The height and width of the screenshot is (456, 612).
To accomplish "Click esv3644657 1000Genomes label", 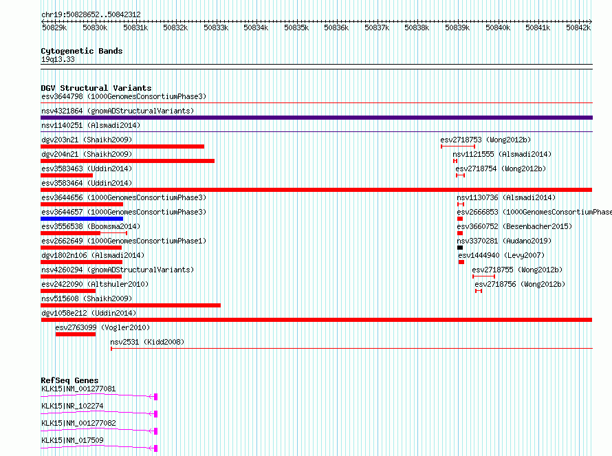I will point(123,212).
